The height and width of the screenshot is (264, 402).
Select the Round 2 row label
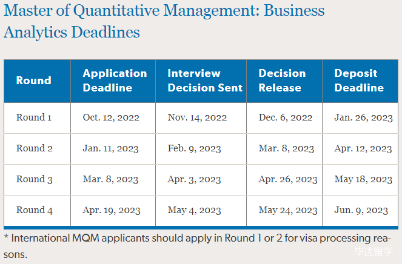pyautogui.click(x=35, y=148)
